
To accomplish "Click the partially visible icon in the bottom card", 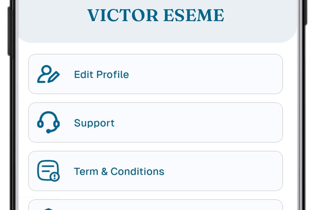I will click(x=48, y=208).
